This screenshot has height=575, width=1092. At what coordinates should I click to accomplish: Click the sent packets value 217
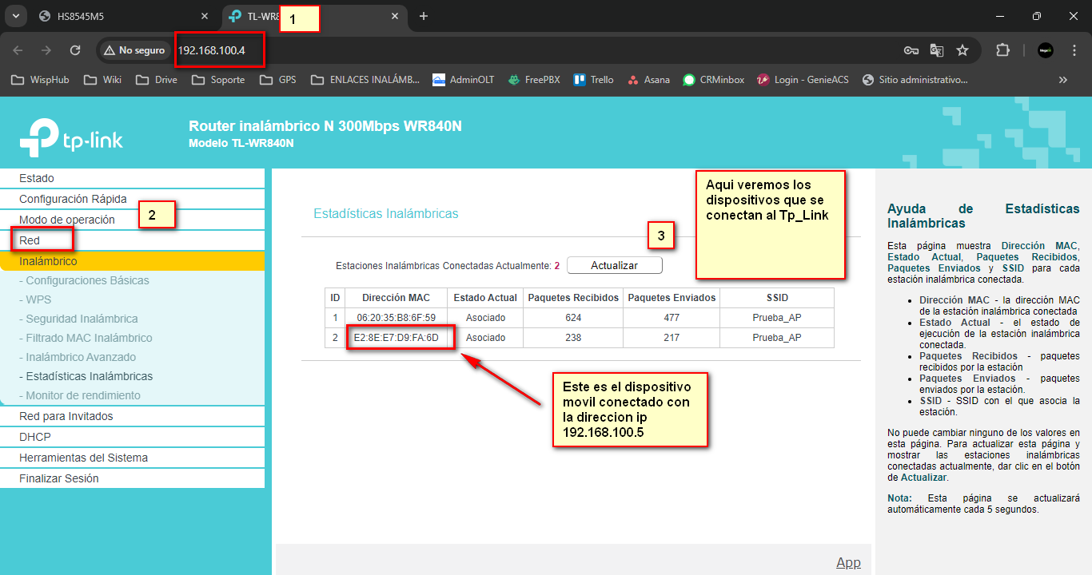(671, 338)
